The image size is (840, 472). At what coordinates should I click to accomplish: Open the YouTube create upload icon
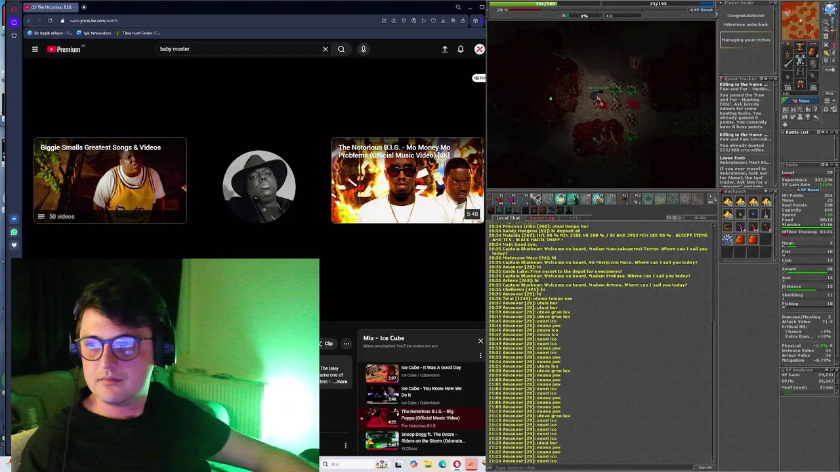pyautogui.click(x=445, y=49)
